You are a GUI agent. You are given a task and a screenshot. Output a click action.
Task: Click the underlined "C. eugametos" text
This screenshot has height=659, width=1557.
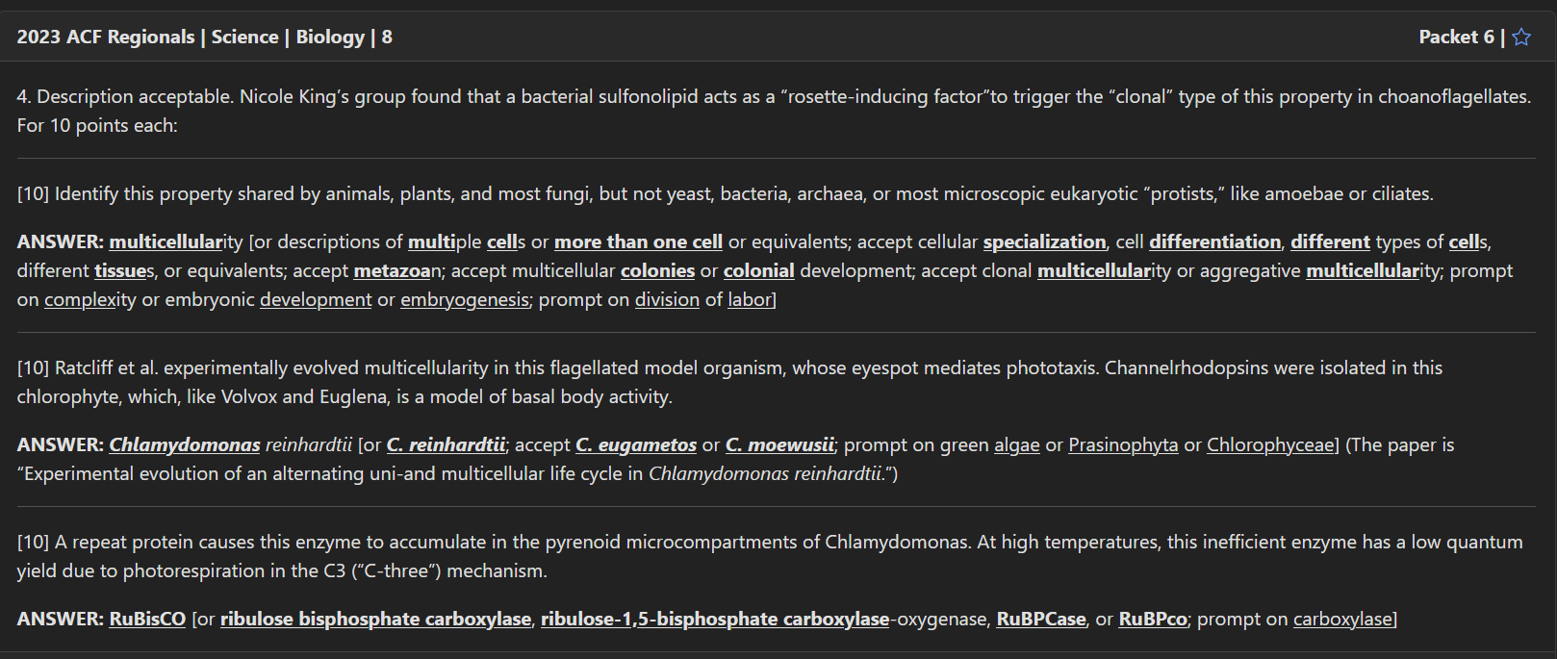[636, 445]
